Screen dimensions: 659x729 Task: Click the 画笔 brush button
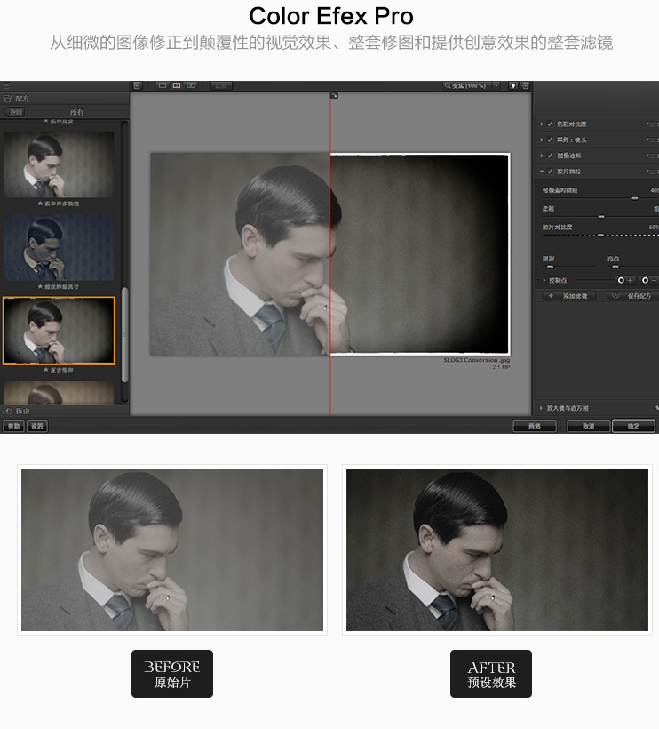pos(535,426)
